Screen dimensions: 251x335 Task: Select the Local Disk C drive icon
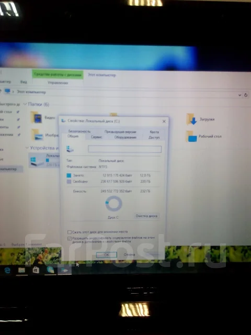(37, 161)
